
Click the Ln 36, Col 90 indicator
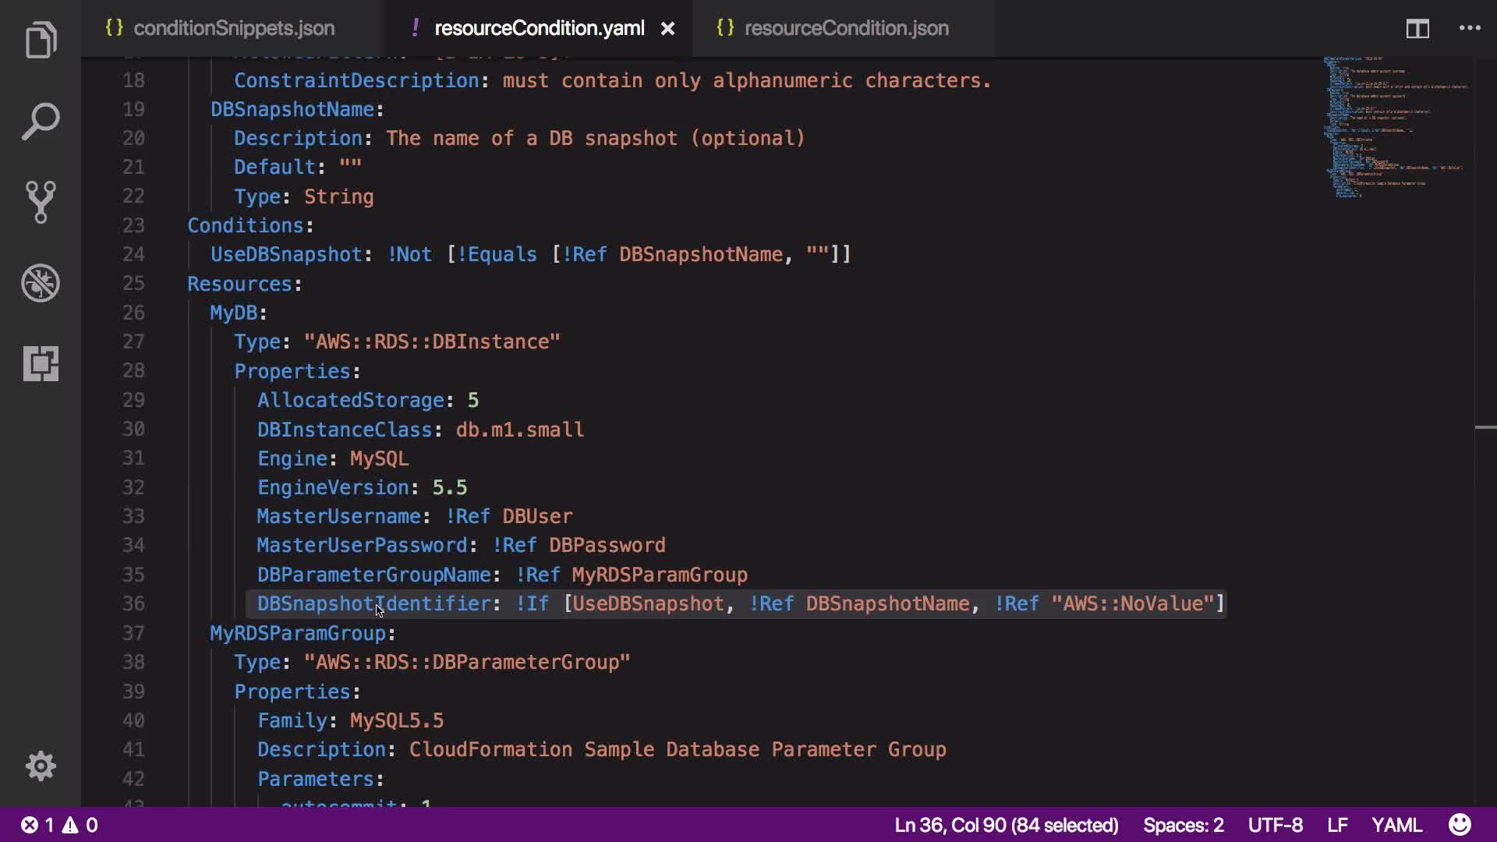tap(1006, 825)
